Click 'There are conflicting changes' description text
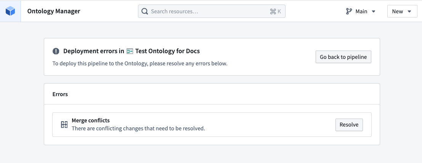The height and width of the screenshot is (163, 422). (138, 128)
